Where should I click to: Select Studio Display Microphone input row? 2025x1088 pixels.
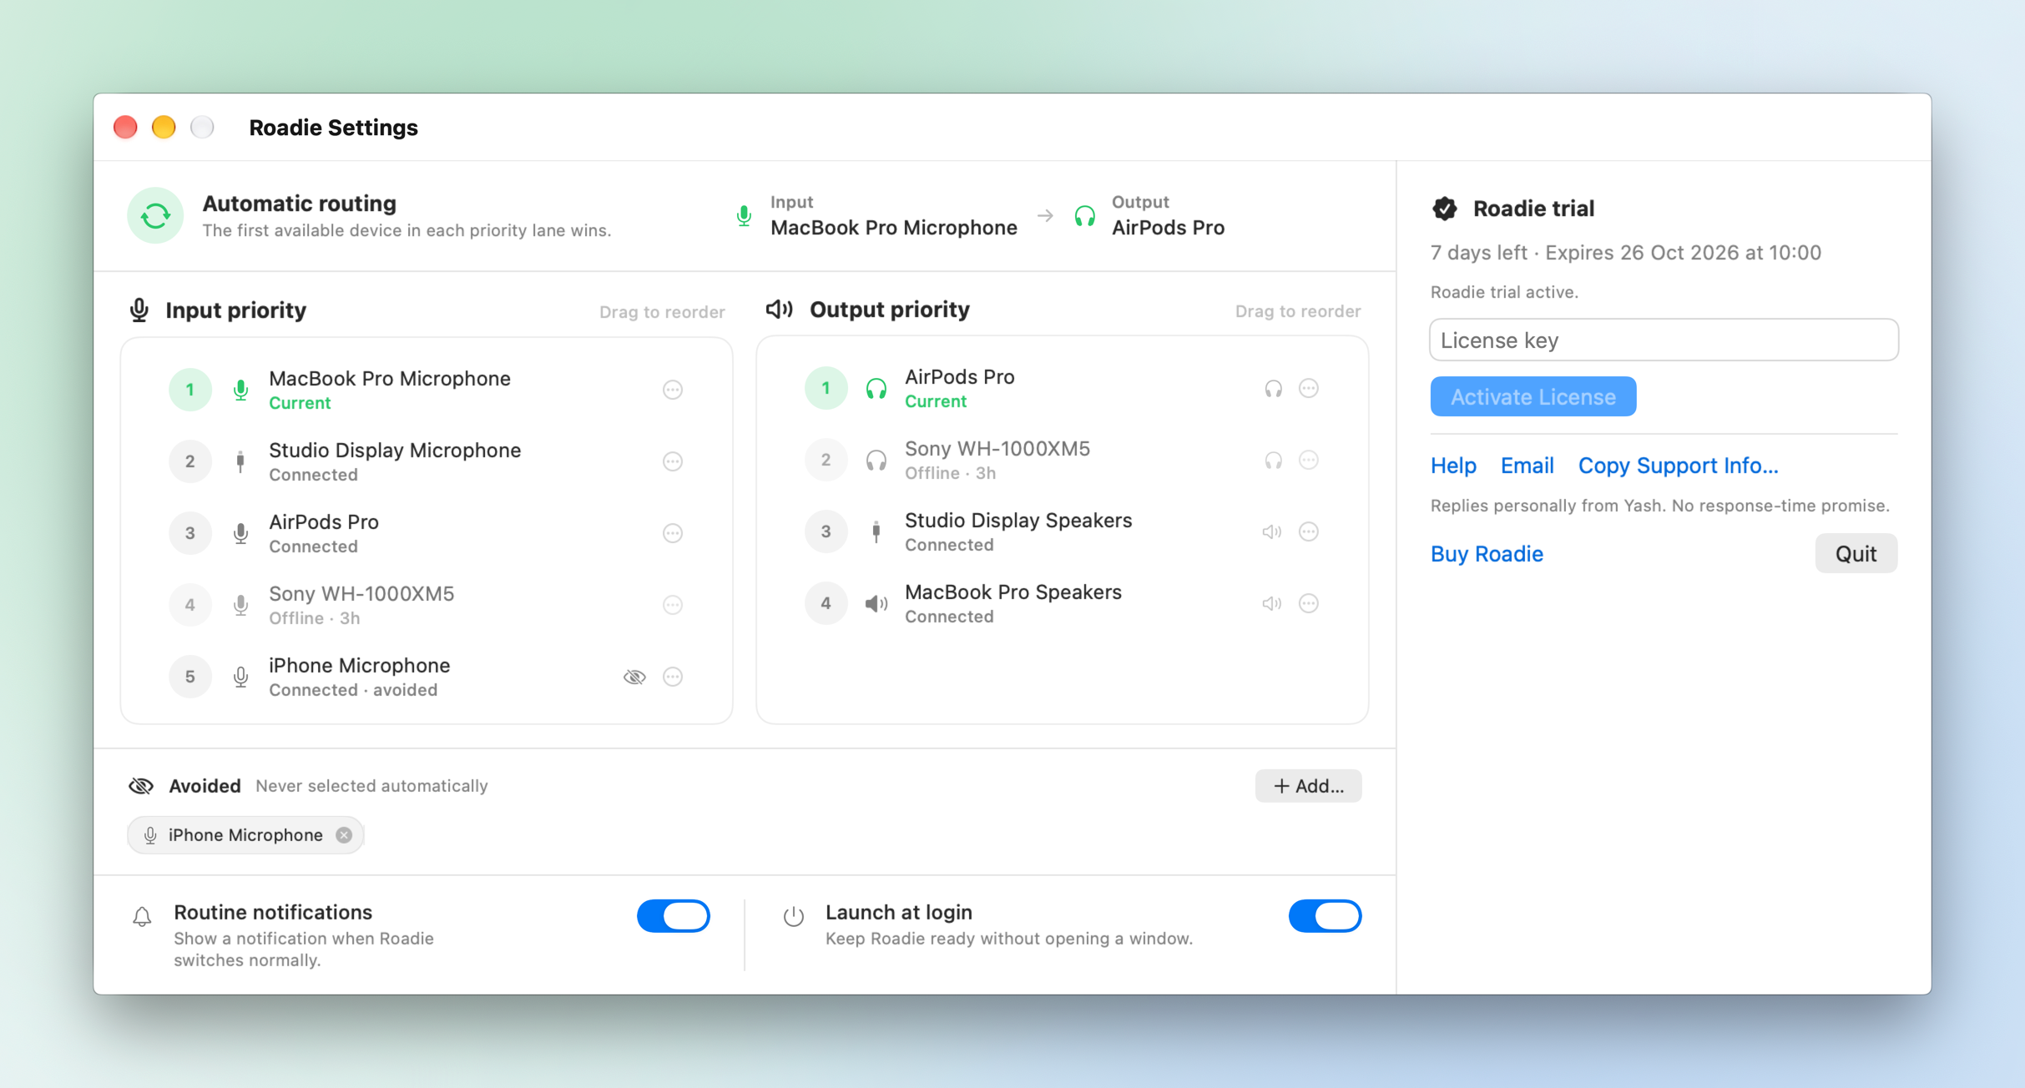pyautogui.click(x=427, y=461)
